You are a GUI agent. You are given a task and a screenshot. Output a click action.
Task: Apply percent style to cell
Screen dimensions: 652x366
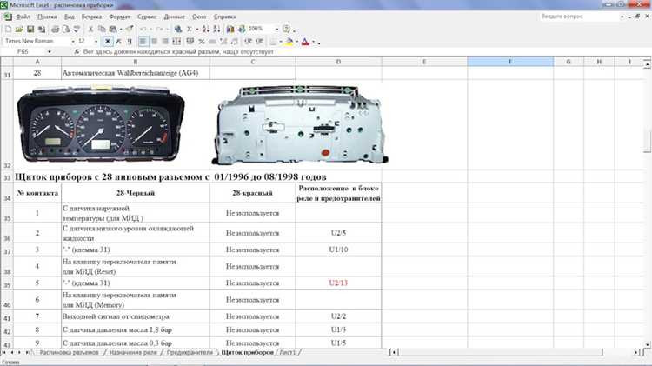tap(202, 42)
